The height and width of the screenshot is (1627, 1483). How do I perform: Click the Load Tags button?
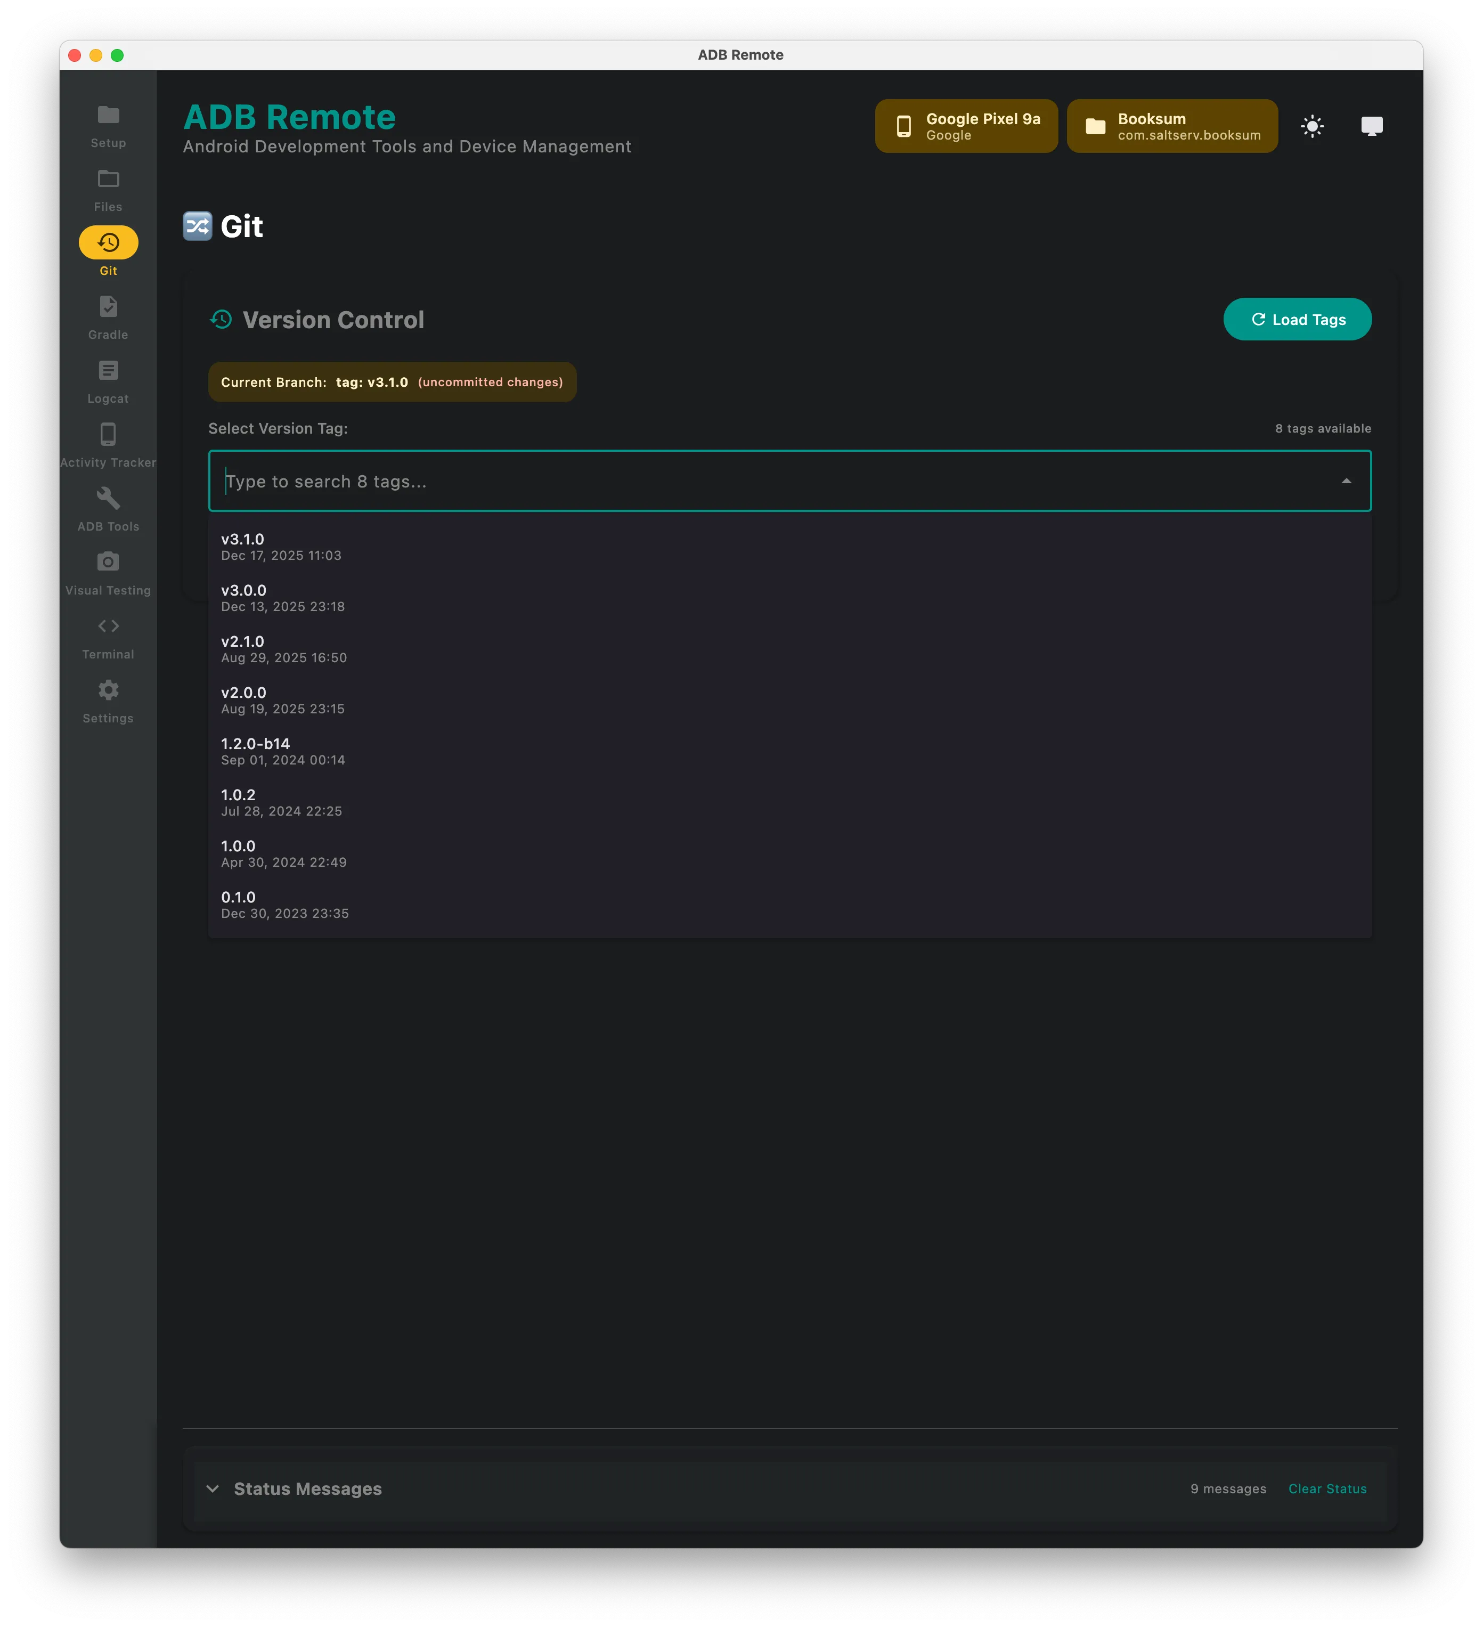1297,319
